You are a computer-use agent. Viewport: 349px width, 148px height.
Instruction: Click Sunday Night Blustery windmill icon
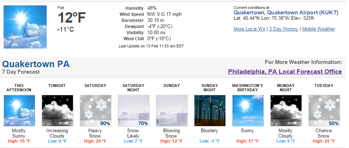tap(210, 111)
